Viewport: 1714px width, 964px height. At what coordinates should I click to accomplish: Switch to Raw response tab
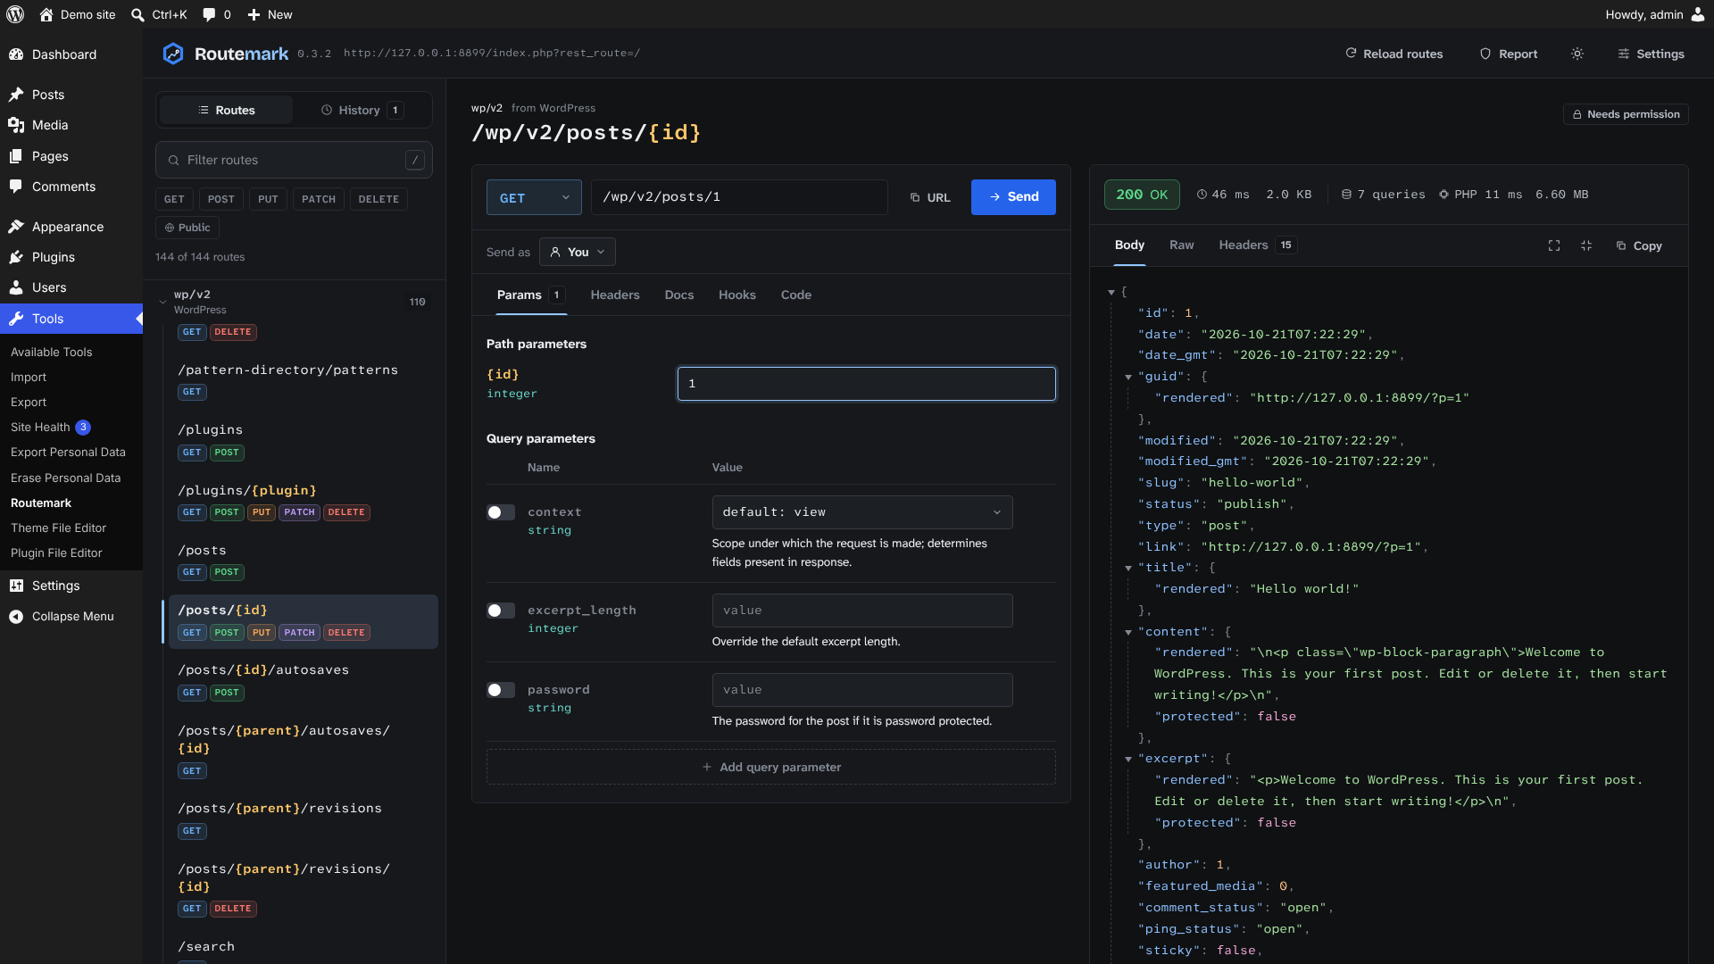coord(1181,245)
